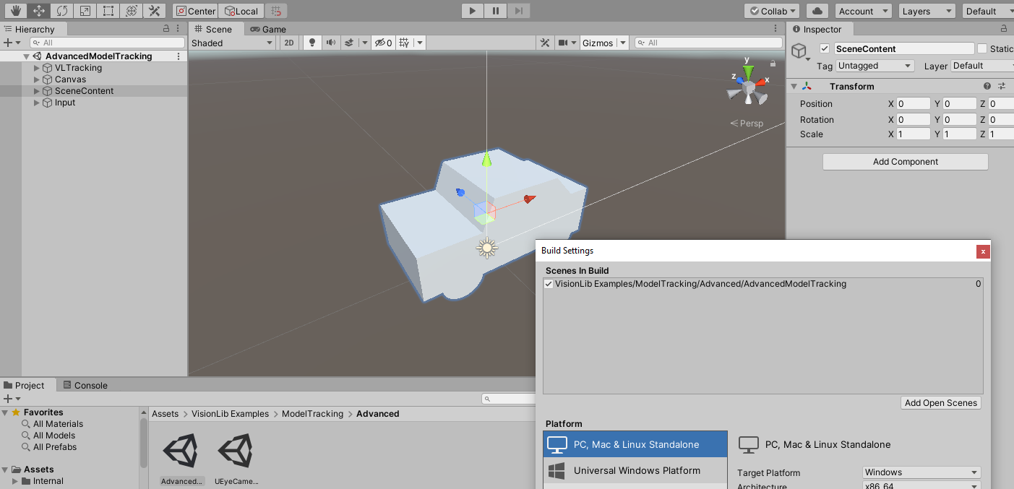Screen dimensions: 1014x489
Task: Toggle hidden objects visibility counter
Action: tap(383, 43)
